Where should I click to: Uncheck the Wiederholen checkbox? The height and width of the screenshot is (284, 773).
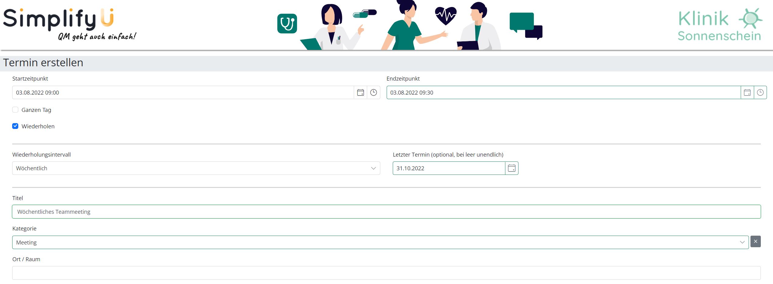tap(15, 126)
